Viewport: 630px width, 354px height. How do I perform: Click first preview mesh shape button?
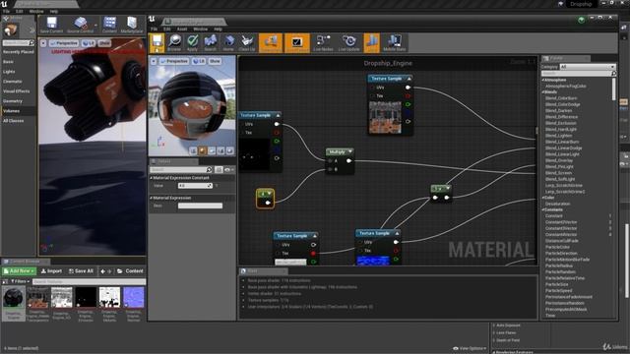193,150
